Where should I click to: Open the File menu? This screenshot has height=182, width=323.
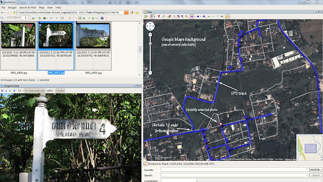(4, 8)
